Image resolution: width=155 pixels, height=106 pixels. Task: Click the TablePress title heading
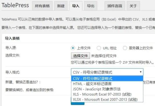(x=15, y=5)
